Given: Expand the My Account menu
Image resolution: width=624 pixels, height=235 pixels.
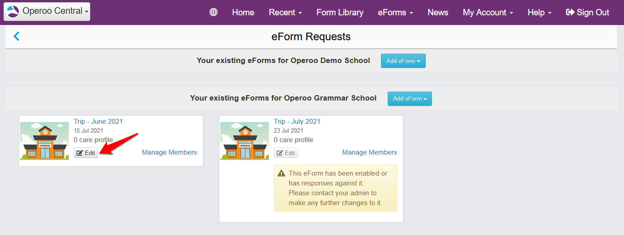Looking at the screenshot, I should coord(487,13).
